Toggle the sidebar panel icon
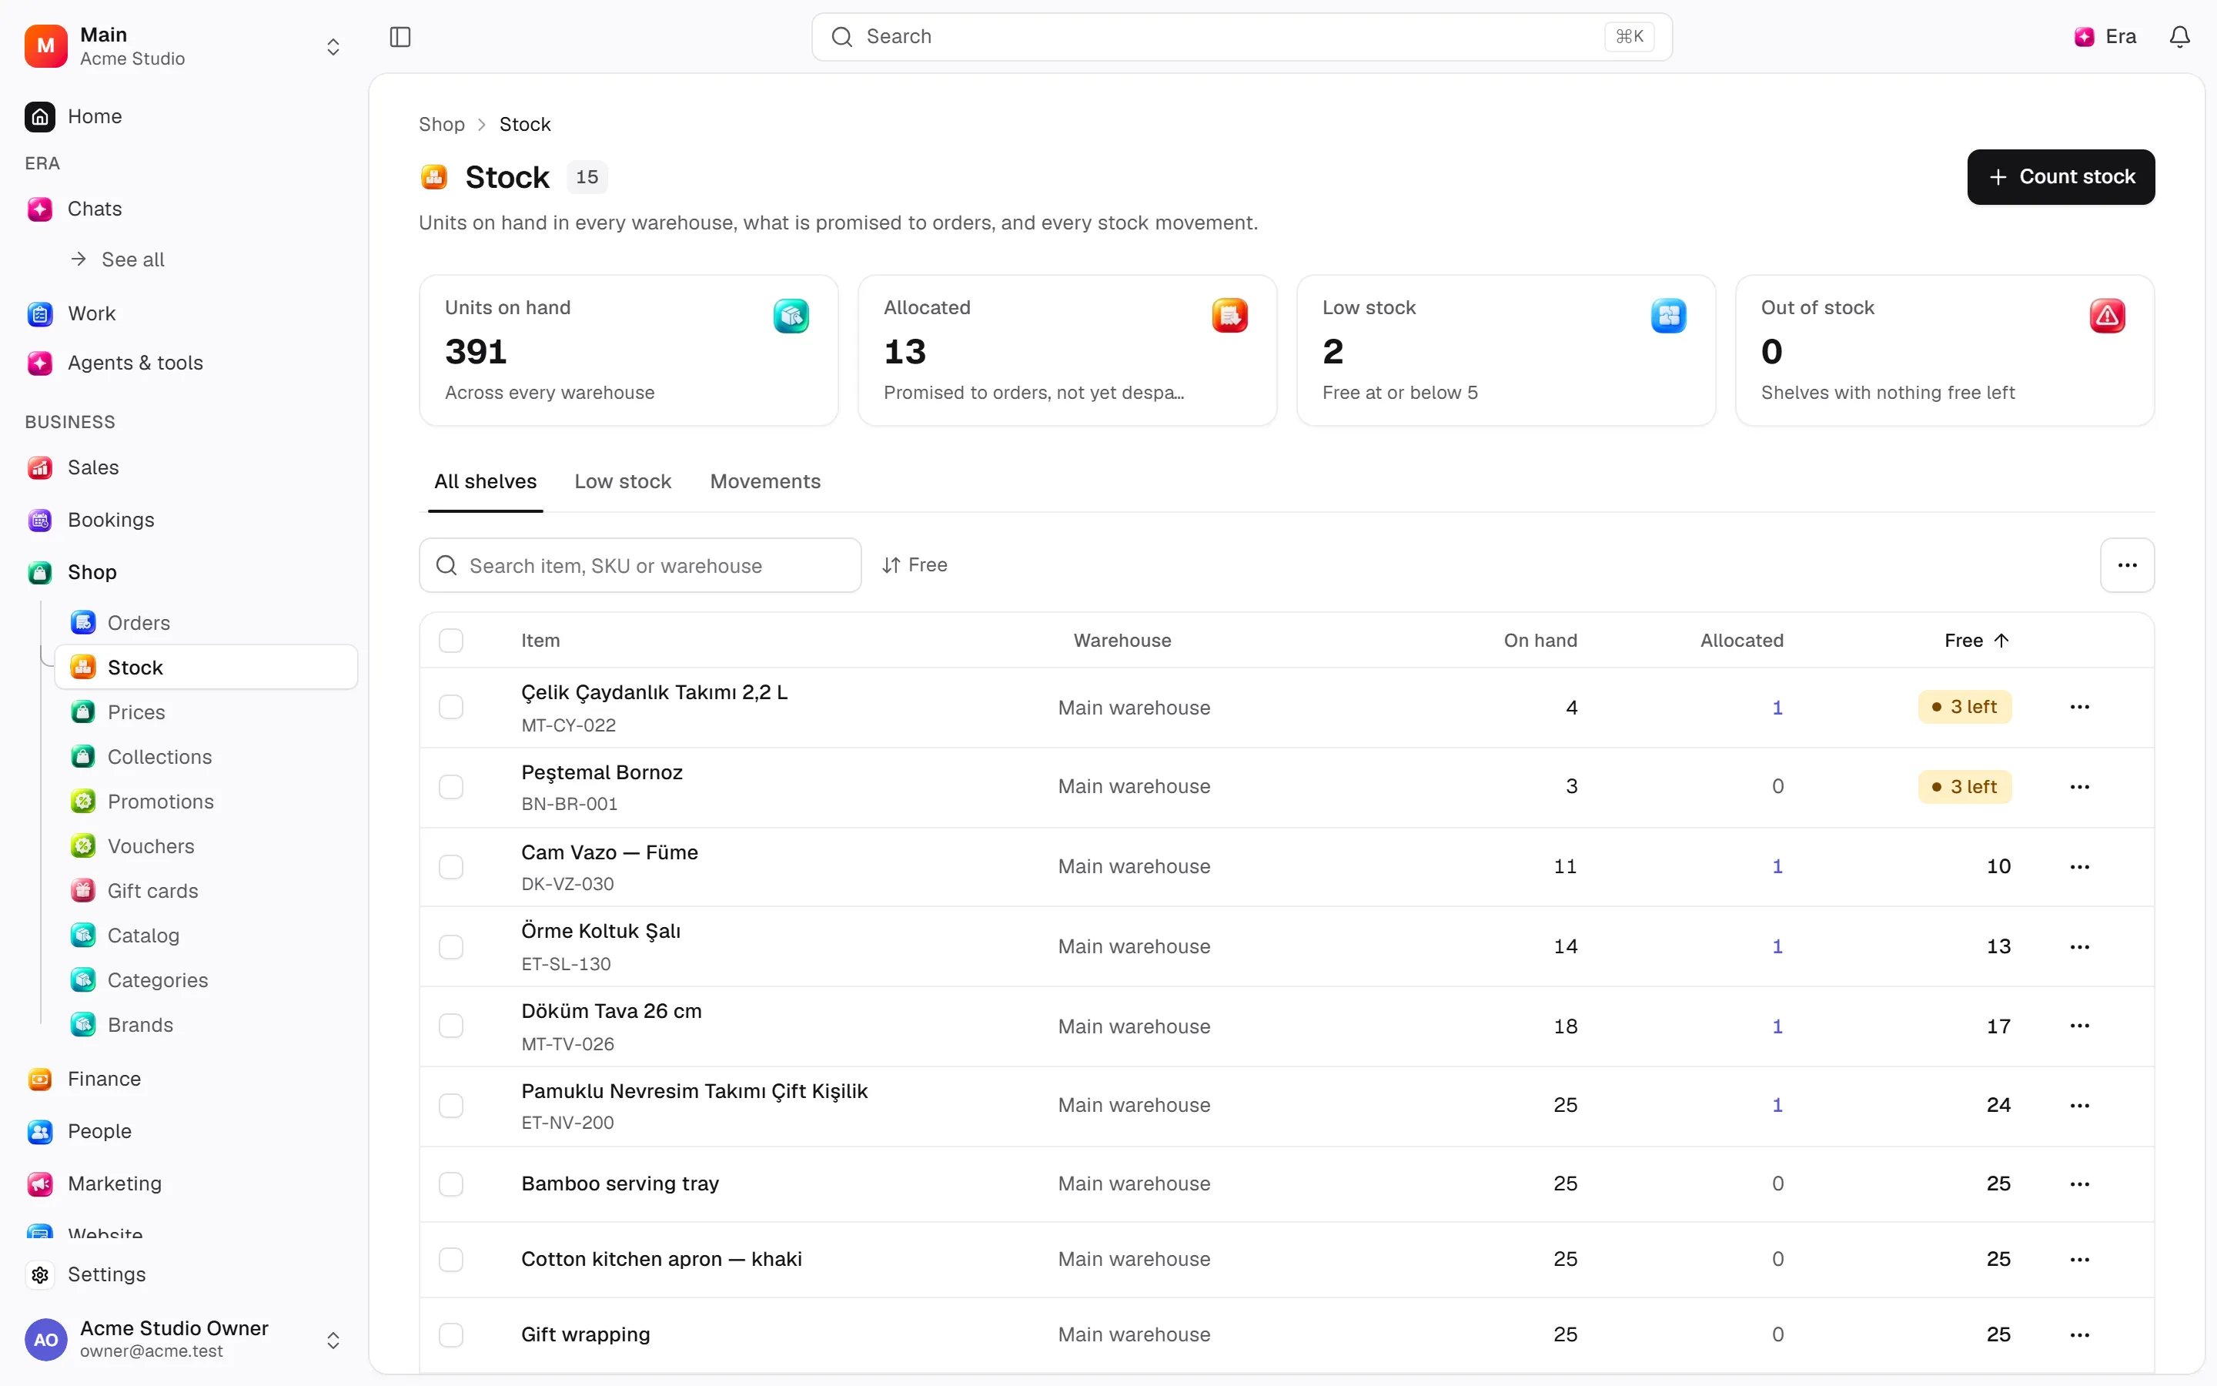2217x1386 pixels. (400, 37)
